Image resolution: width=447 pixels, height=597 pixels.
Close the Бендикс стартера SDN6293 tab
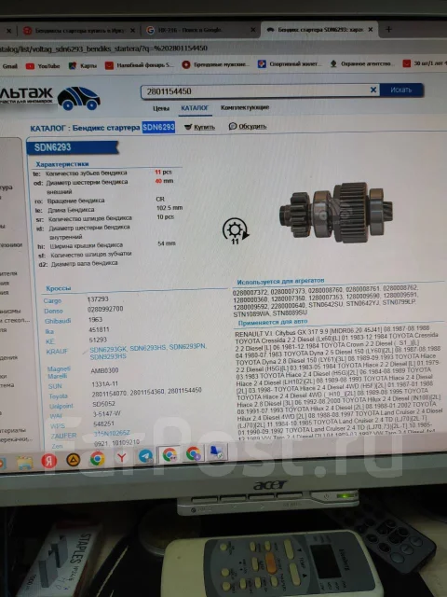coord(371,29)
